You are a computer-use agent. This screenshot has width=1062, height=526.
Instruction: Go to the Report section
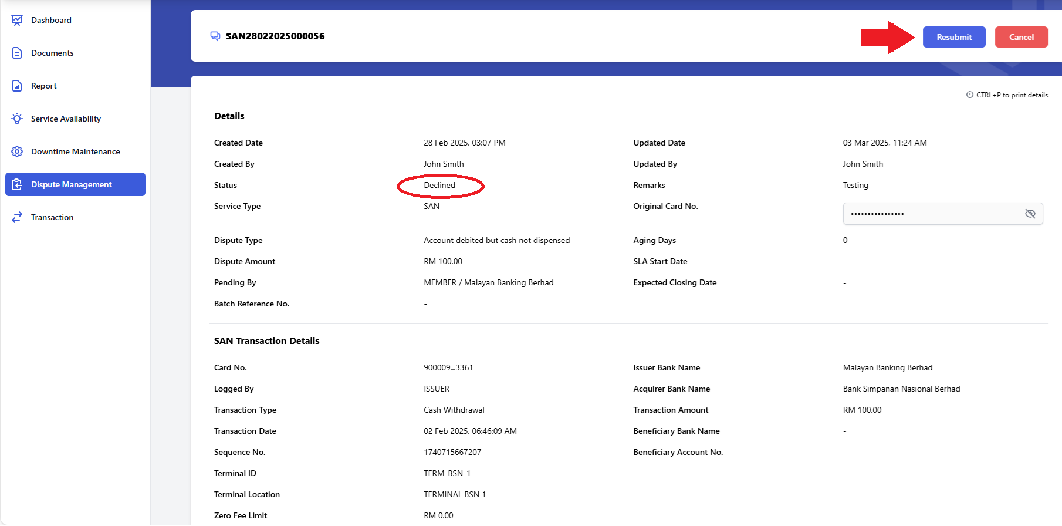coord(75,86)
